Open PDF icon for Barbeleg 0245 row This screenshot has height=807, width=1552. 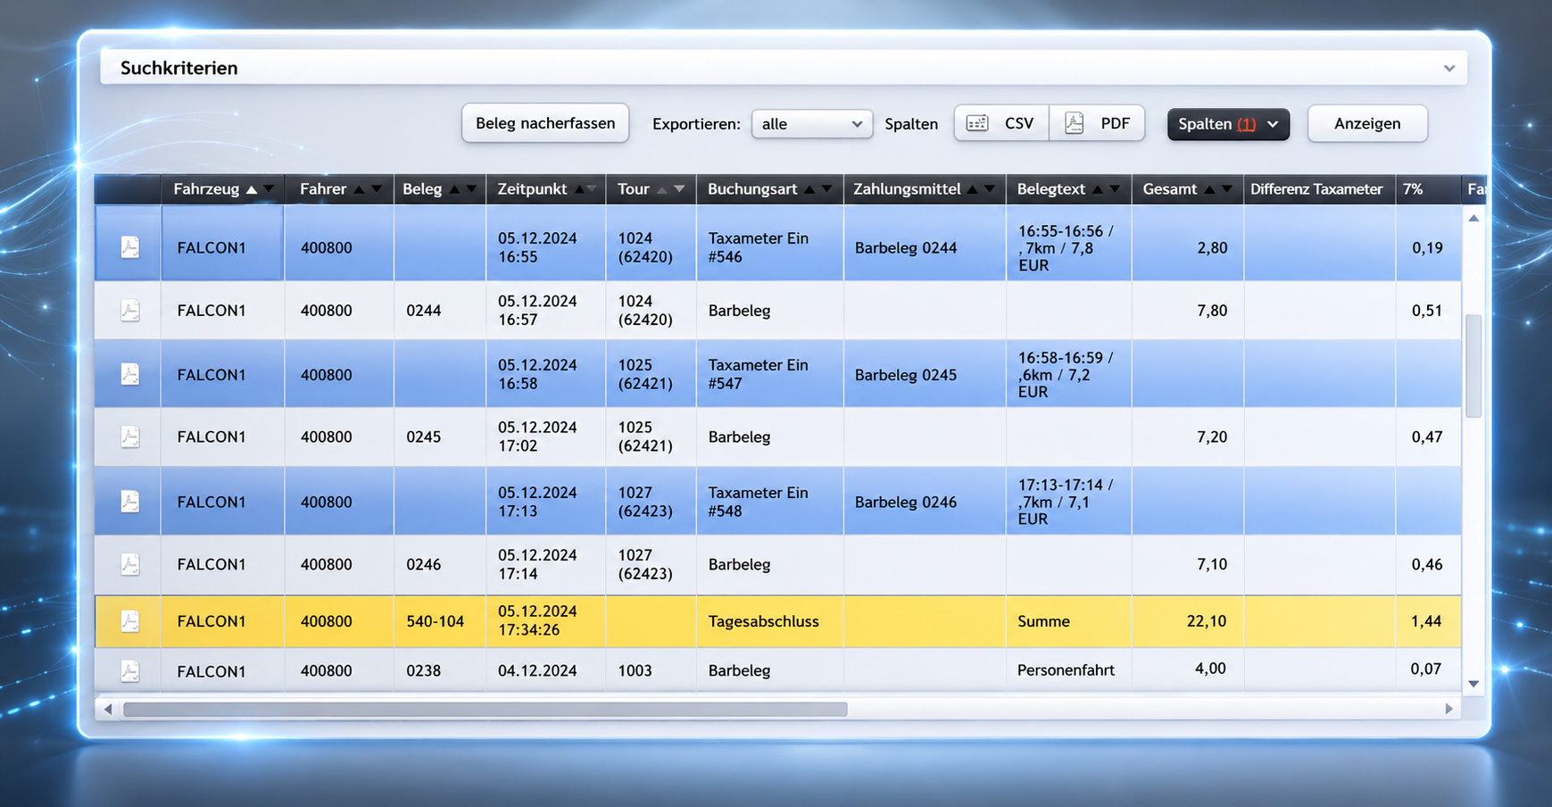tap(130, 437)
